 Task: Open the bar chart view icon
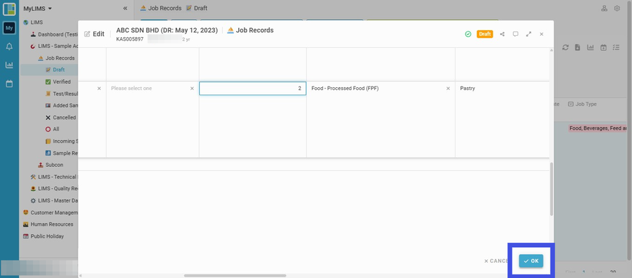(x=591, y=47)
